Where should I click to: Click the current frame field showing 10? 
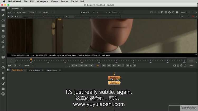point(97,66)
